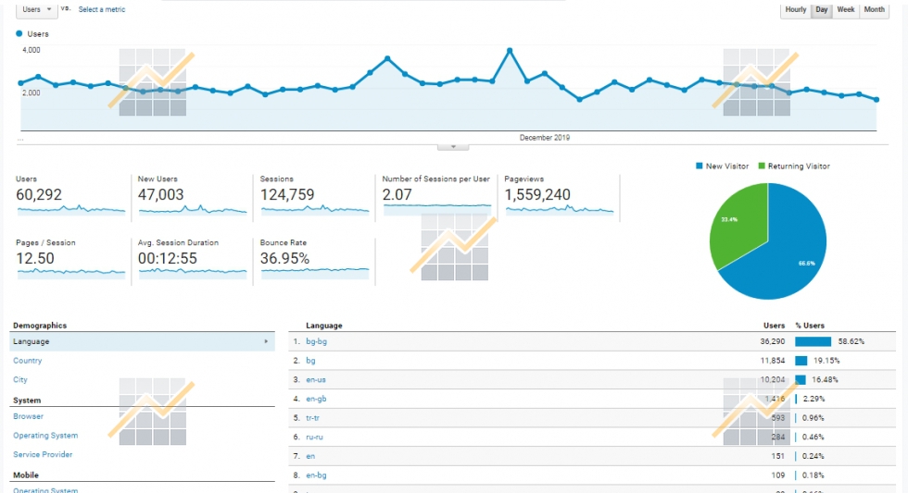Click 'Select a metric' link
This screenshot has height=493, width=908.
[x=102, y=10]
